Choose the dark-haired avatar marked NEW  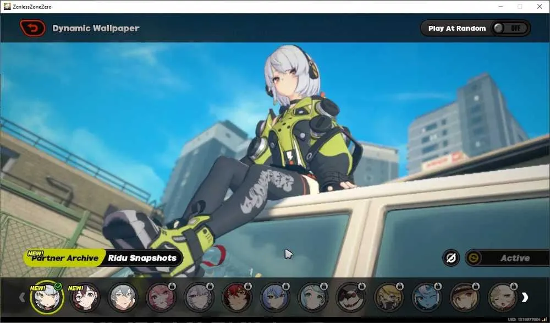pyautogui.click(x=85, y=297)
